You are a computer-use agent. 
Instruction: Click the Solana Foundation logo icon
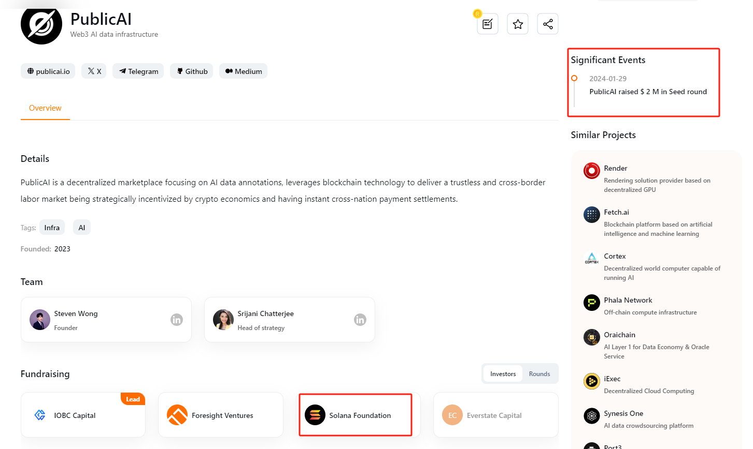pos(315,415)
